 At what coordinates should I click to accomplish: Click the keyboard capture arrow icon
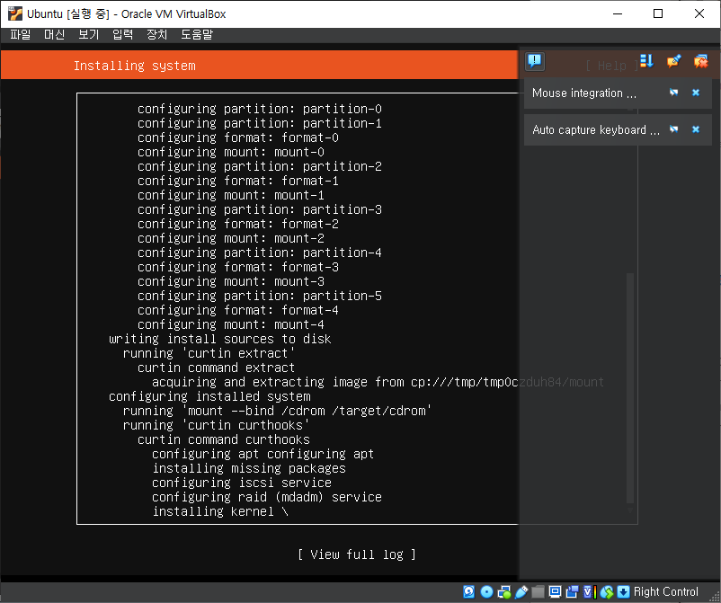pyautogui.click(x=624, y=591)
